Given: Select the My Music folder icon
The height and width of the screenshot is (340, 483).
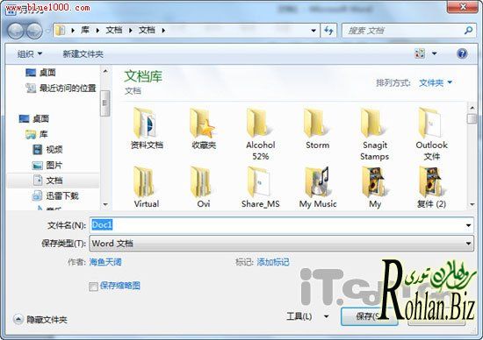Looking at the screenshot, I should (x=317, y=182).
